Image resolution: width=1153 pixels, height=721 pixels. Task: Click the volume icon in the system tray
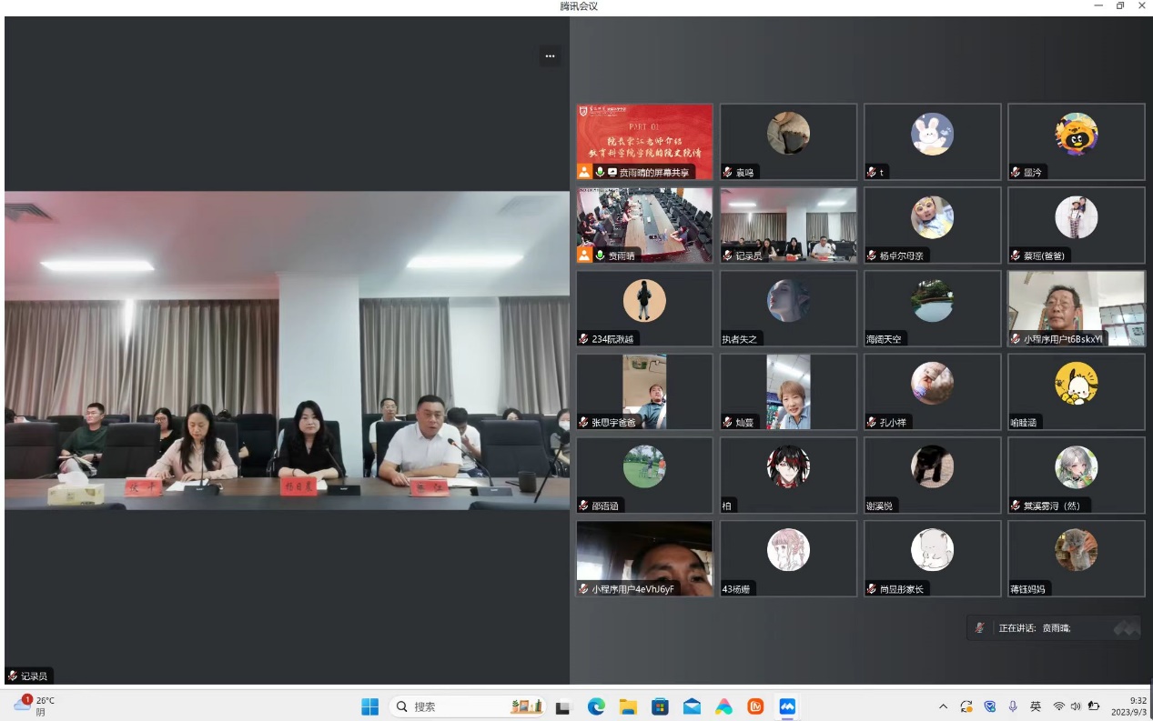[x=1076, y=706]
